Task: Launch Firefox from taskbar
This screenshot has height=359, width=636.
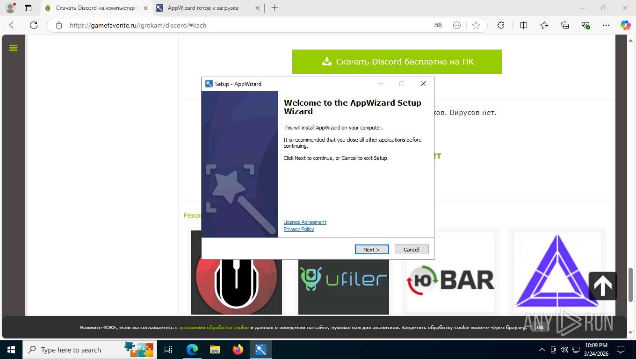Action: 238,350
